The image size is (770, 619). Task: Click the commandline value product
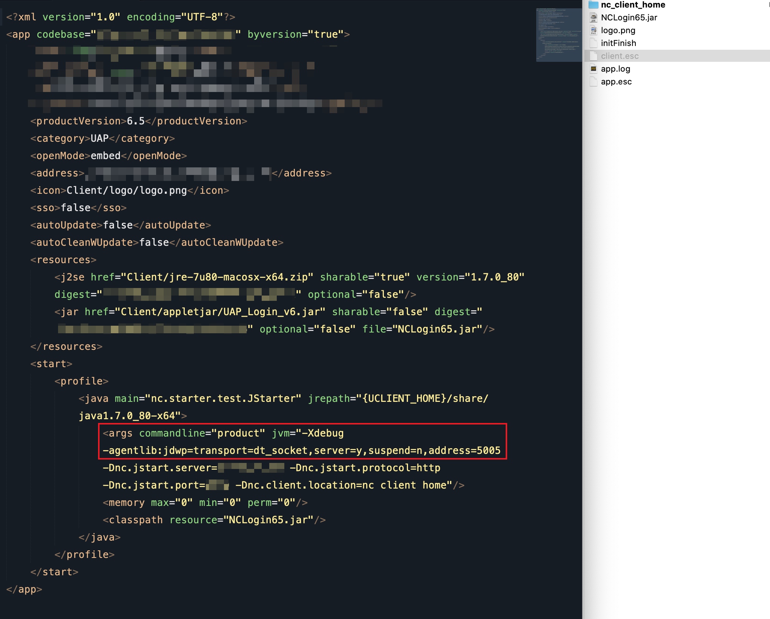point(238,433)
